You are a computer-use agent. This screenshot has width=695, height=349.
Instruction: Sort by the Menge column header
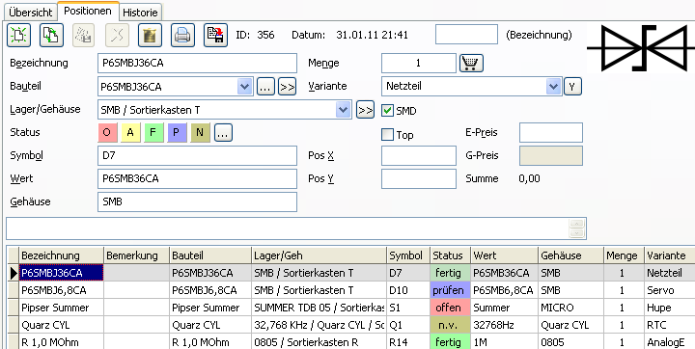coord(625,255)
